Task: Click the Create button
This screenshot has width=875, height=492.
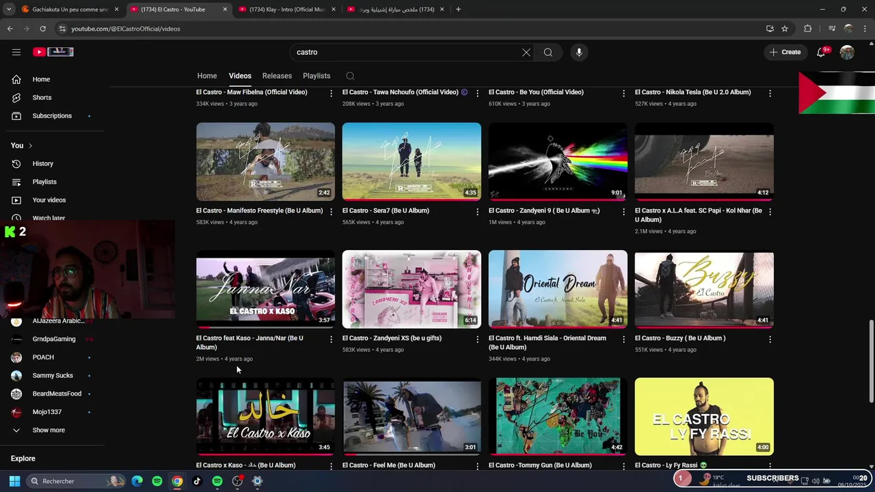Action: click(785, 52)
